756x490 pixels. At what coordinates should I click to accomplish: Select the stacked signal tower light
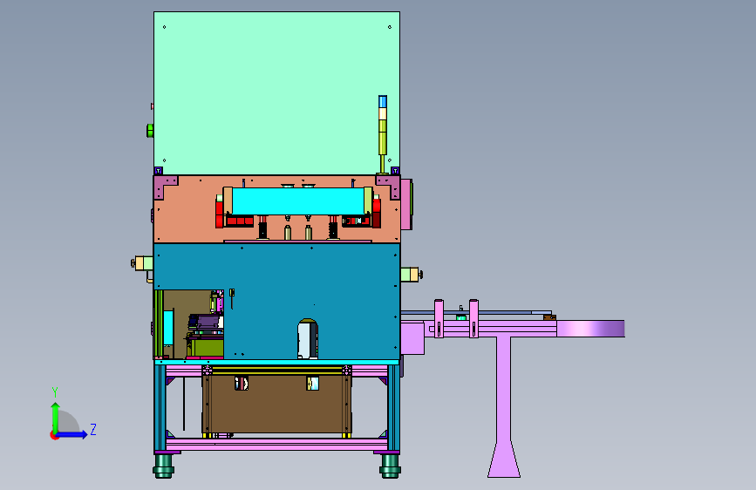[382, 133]
